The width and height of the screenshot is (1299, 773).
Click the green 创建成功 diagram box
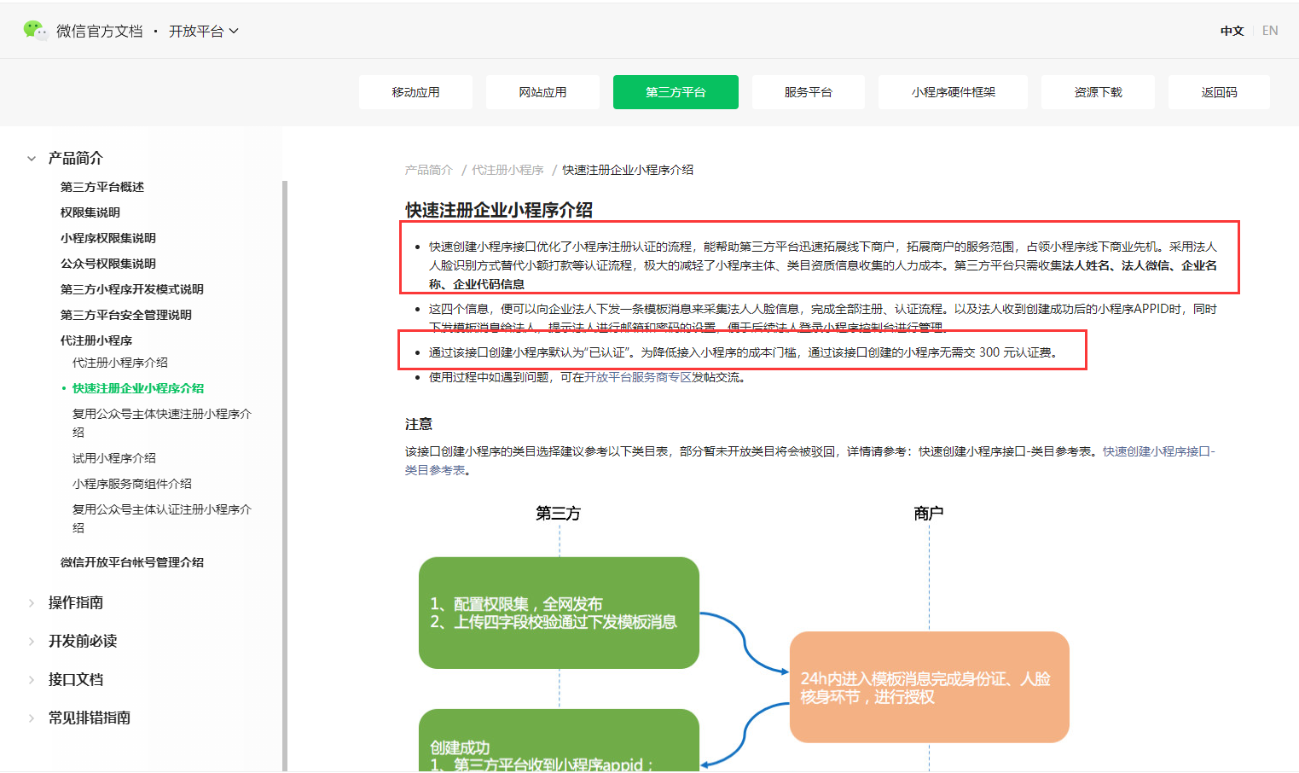pyautogui.click(x=559, y=740)
